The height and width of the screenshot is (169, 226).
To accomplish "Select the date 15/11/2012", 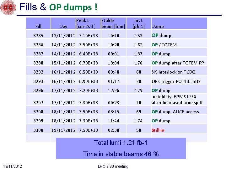I will [x=63, y=63].
